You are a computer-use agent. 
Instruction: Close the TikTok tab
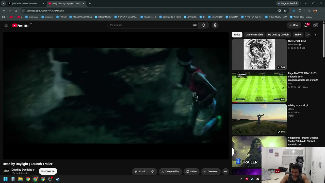point(43,4)
